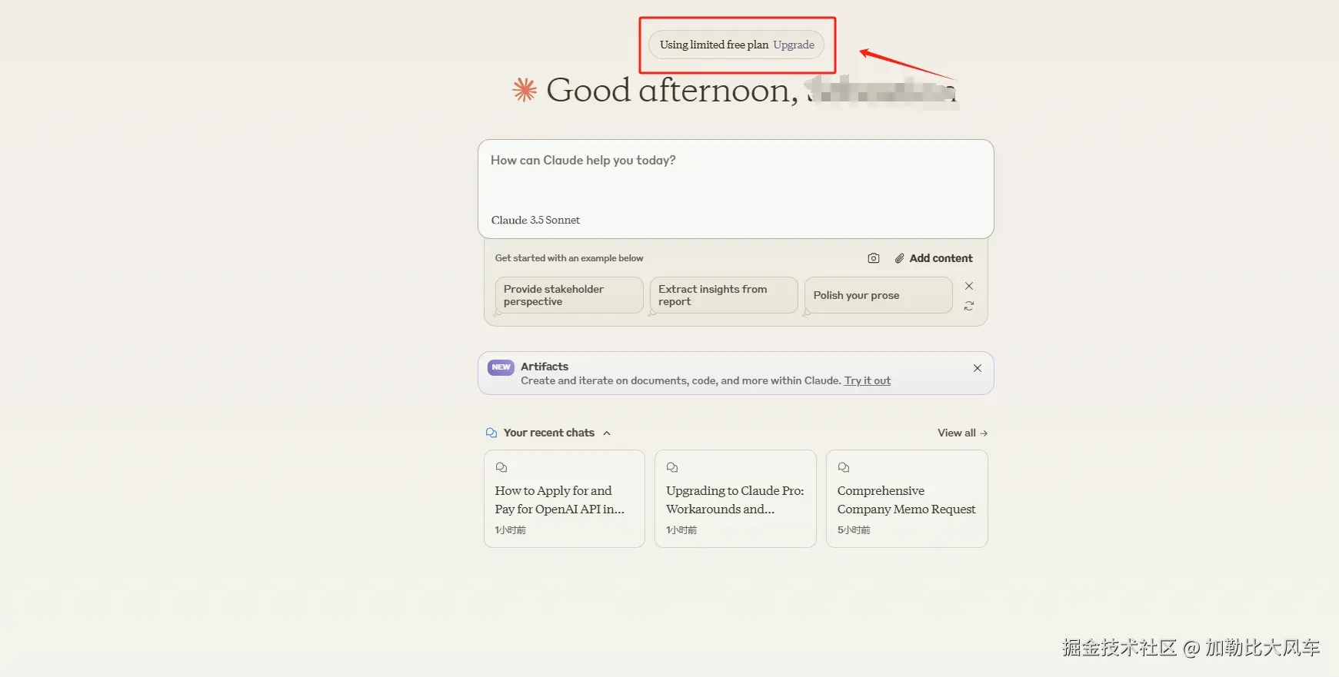Image resolution: width=1339 pixels, height=677 pixels.
Task: Click chat icon on Upgrading to Claude Pro card
Action: (x=672, y=467)
